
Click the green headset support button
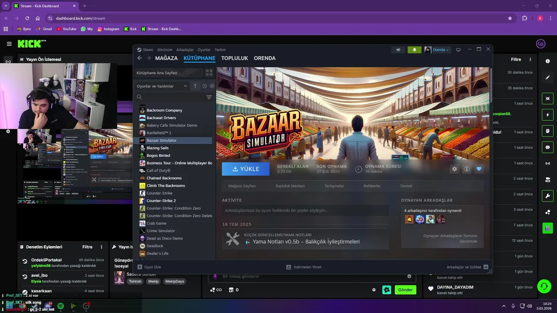(x=544, y=286)
